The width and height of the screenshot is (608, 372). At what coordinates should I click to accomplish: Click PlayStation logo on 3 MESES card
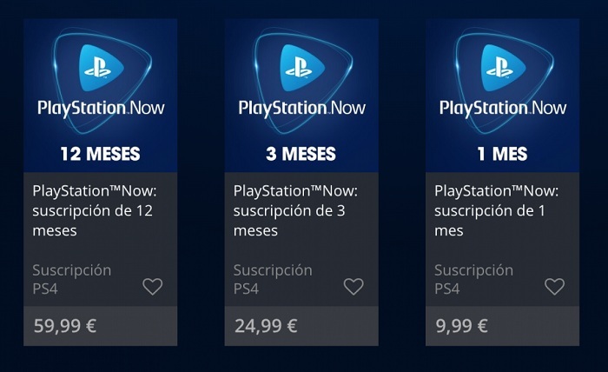[301, 63]
